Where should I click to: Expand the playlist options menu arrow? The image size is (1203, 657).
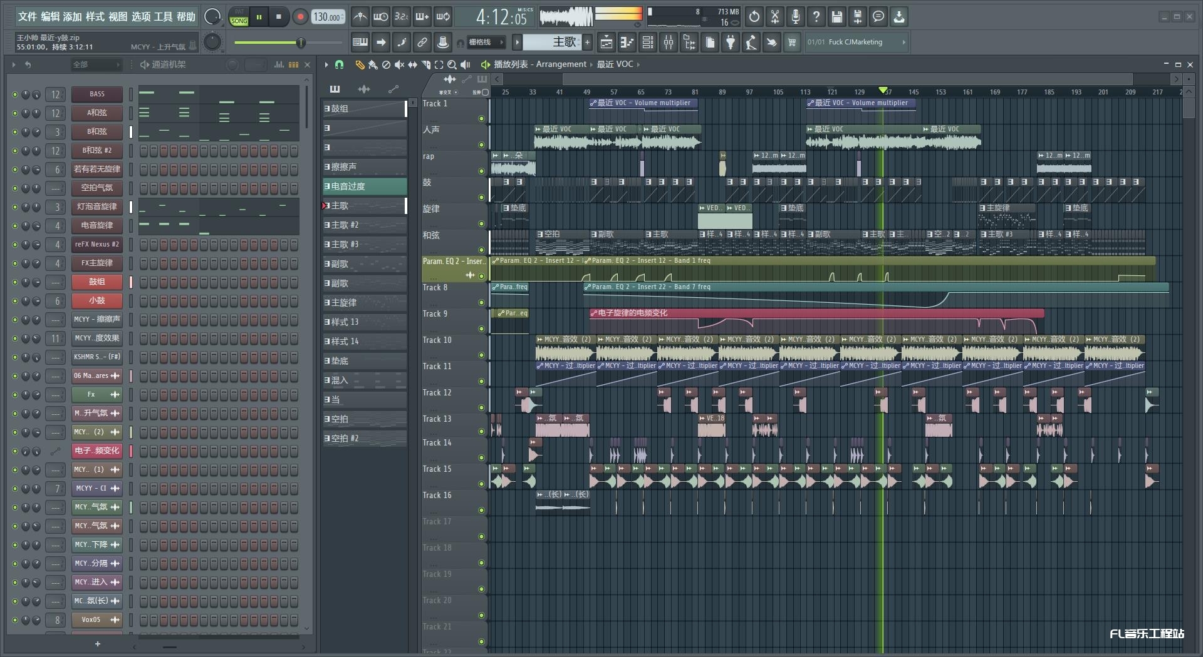(x=326, y=64)
